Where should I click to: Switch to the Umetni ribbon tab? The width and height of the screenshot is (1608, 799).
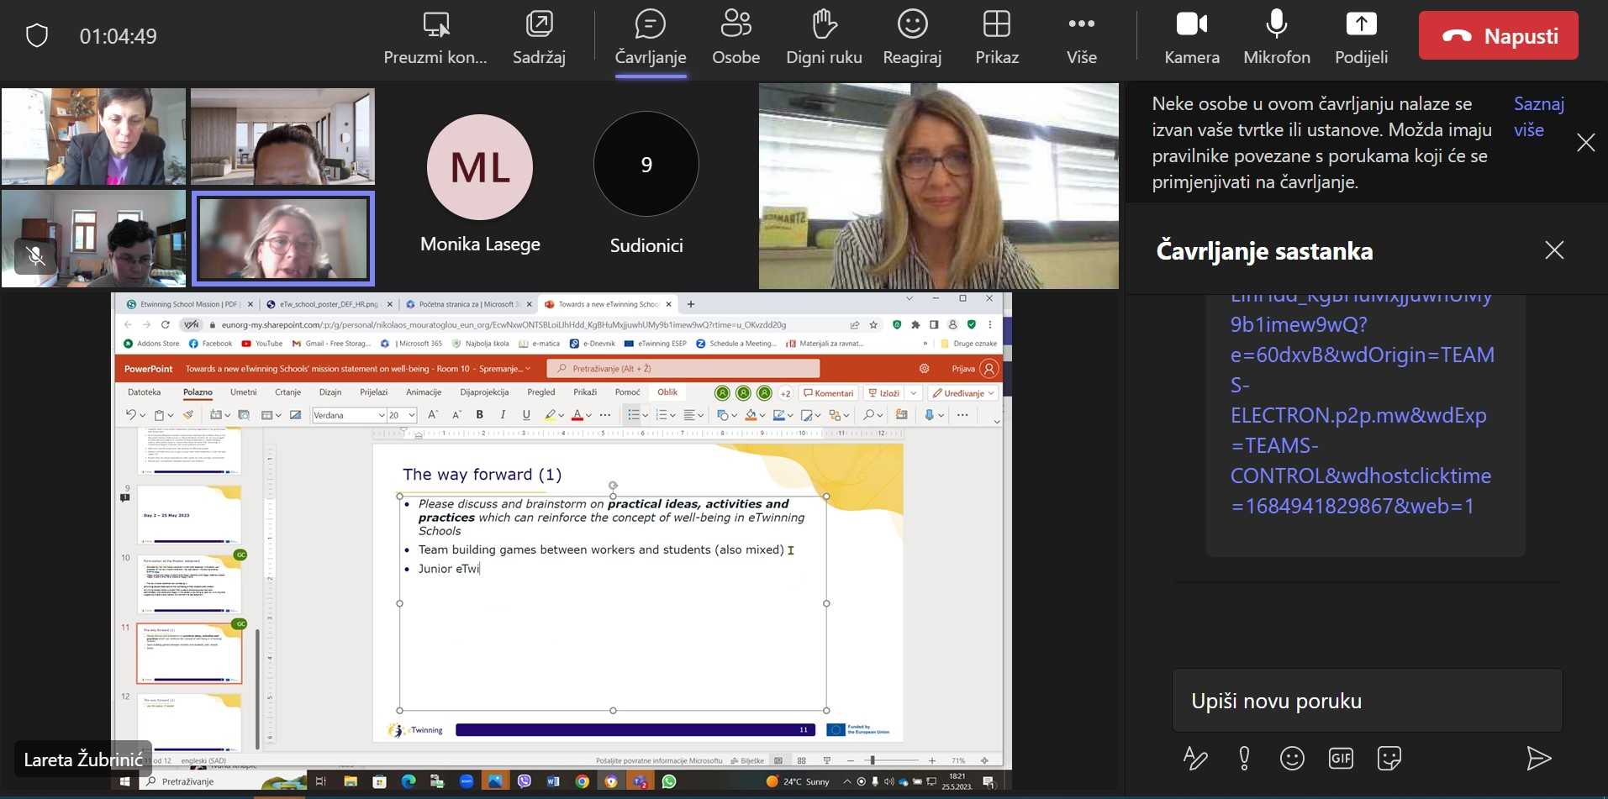[244, 392]
